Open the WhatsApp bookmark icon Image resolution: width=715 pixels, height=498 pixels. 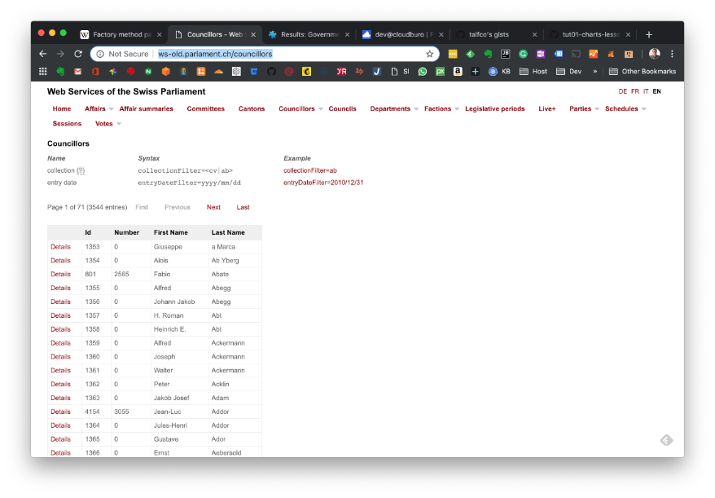[423, 72]
